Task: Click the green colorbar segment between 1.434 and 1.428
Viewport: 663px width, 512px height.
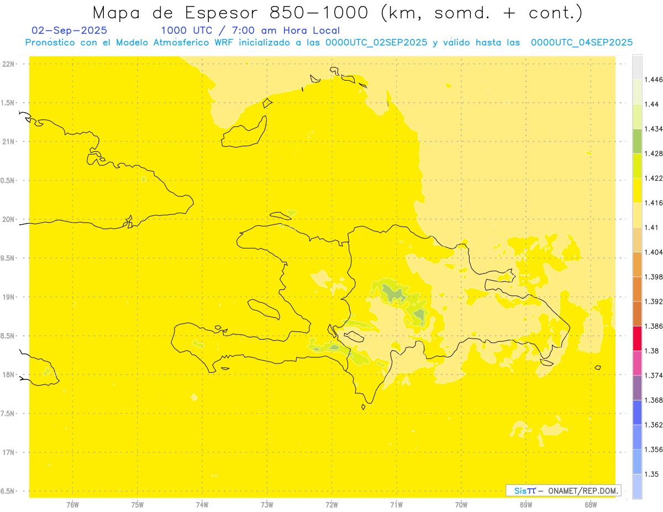Action: point(637,141)
